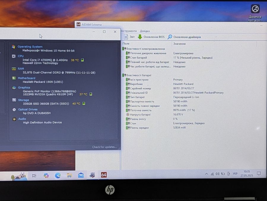Viewport: 267px width, 201px height.
Task: Click Оновлення BIOS green arrow button
Action: click(x=151, y=37)
